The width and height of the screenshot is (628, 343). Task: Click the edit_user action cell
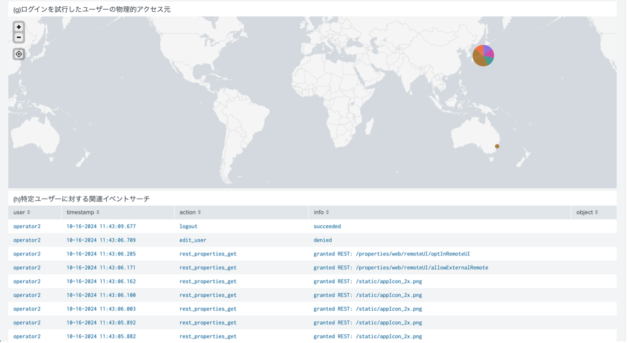point(193,240)
